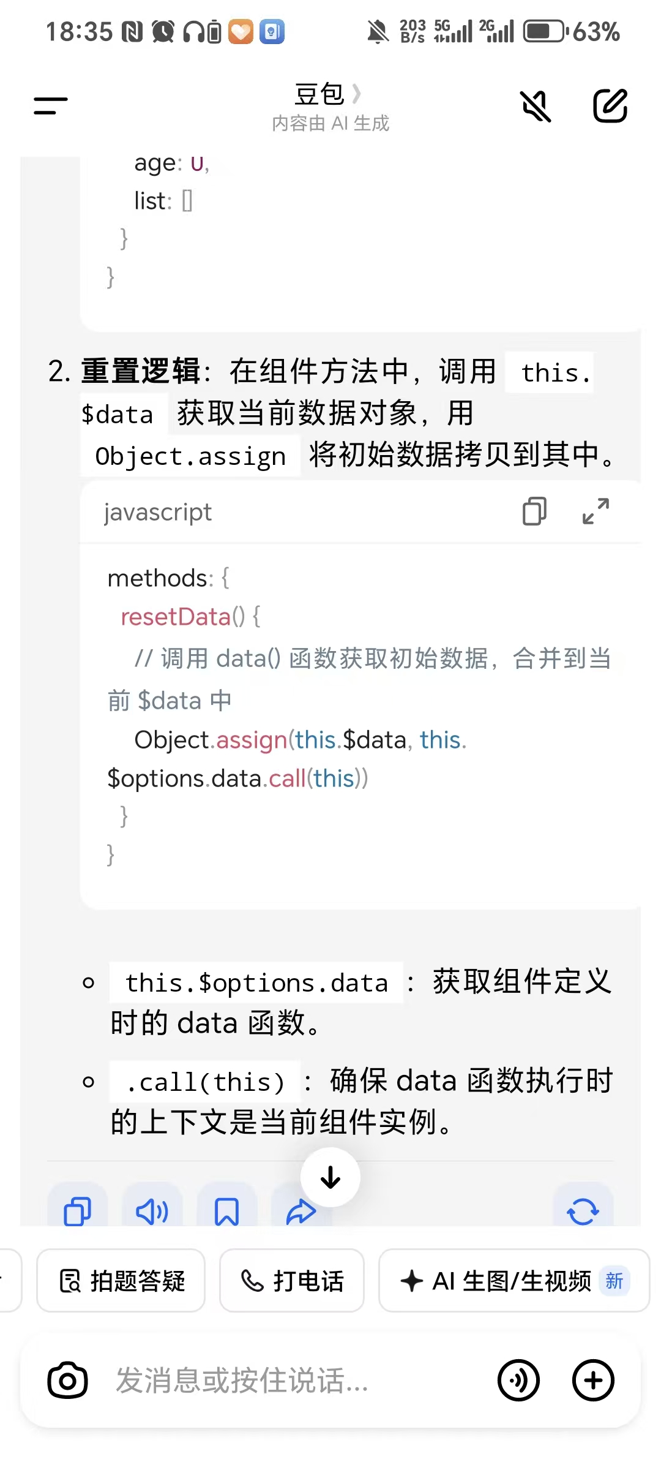661x1470 pixels.
Task: Read the response aloud with speaker icon
Action: tap(152, 1211)
